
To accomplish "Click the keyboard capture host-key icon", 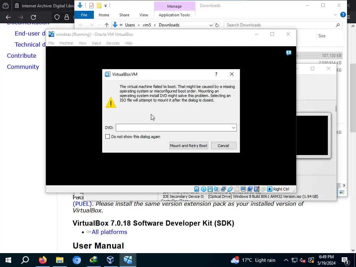I will click(269, 189).
